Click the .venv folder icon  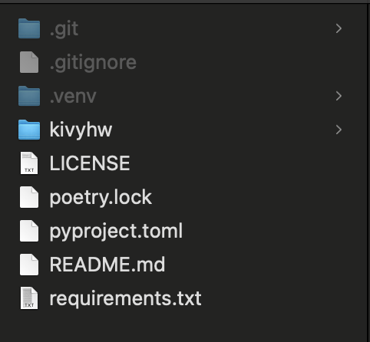click(29, 96)
